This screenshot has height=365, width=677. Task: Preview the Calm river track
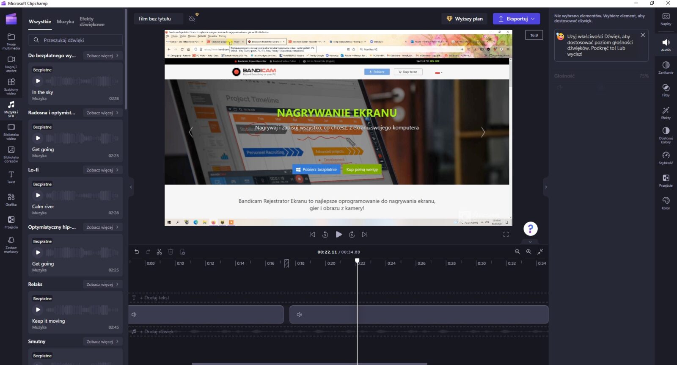click(x=38, y=195)
